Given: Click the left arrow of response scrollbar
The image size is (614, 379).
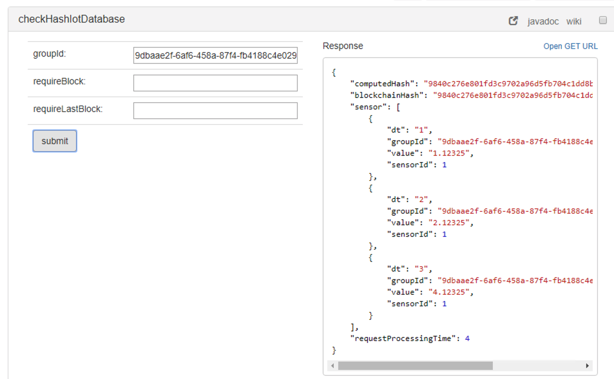Looking at the screenshot, I should point(332,365).
